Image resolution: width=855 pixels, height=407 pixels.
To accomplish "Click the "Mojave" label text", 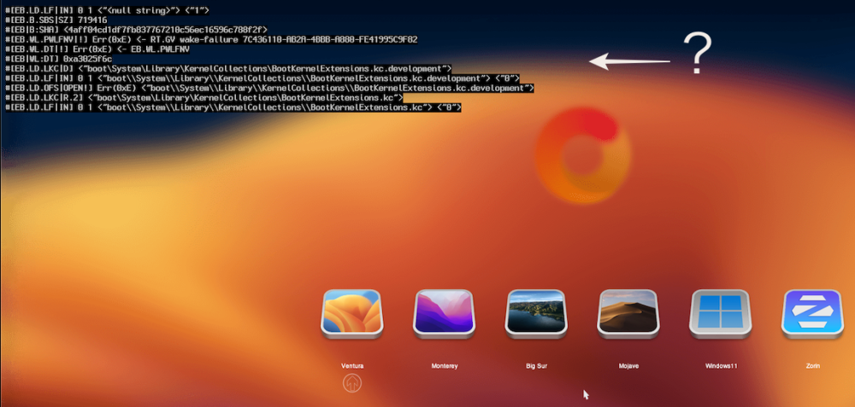I will pos(628,366).
